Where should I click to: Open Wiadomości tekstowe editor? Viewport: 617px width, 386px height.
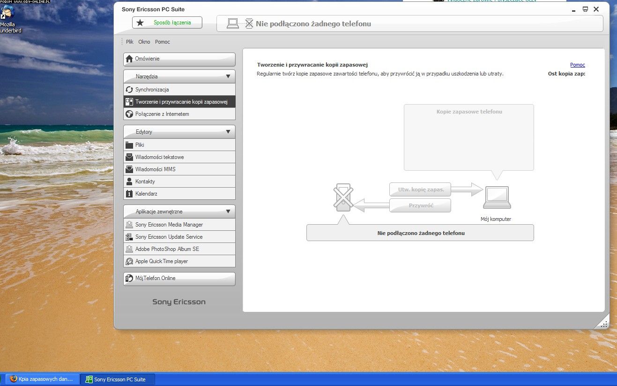tap(179, 157)
